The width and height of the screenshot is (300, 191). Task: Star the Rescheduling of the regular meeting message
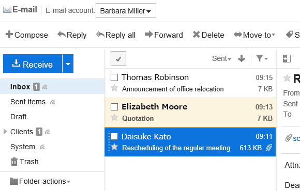(x=114, y=147)
